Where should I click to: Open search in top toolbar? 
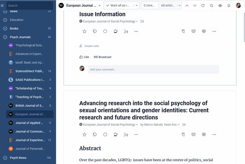click(x=211, y=5)
